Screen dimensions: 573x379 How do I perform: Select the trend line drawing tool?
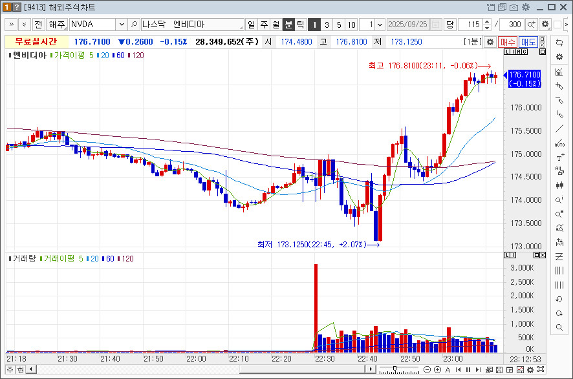(x=559, y=128)
